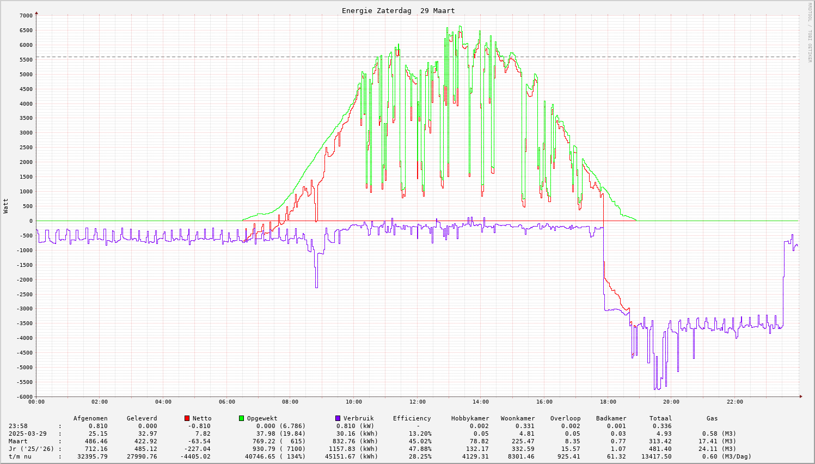815x464 pixels.
Task: Click the 06:00 mark on the time axis
Action: coord(226,402)
